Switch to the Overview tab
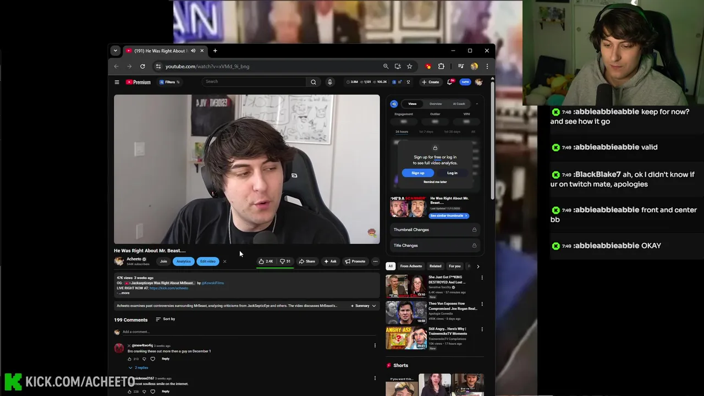704x396 pixels. click(436, 103)
